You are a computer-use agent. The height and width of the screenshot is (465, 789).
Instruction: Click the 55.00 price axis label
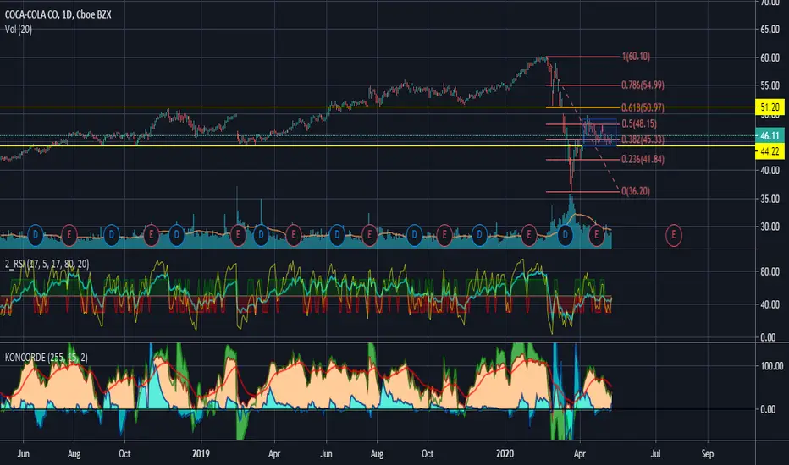(770, 86)
